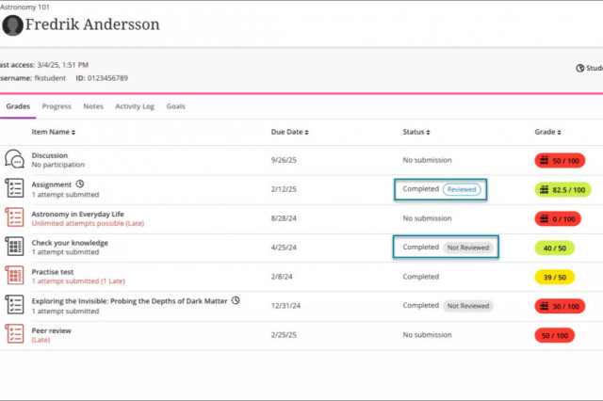
Task: Click the red Astronomy in Everyday Life icon
Action: [x=15, y=217]
